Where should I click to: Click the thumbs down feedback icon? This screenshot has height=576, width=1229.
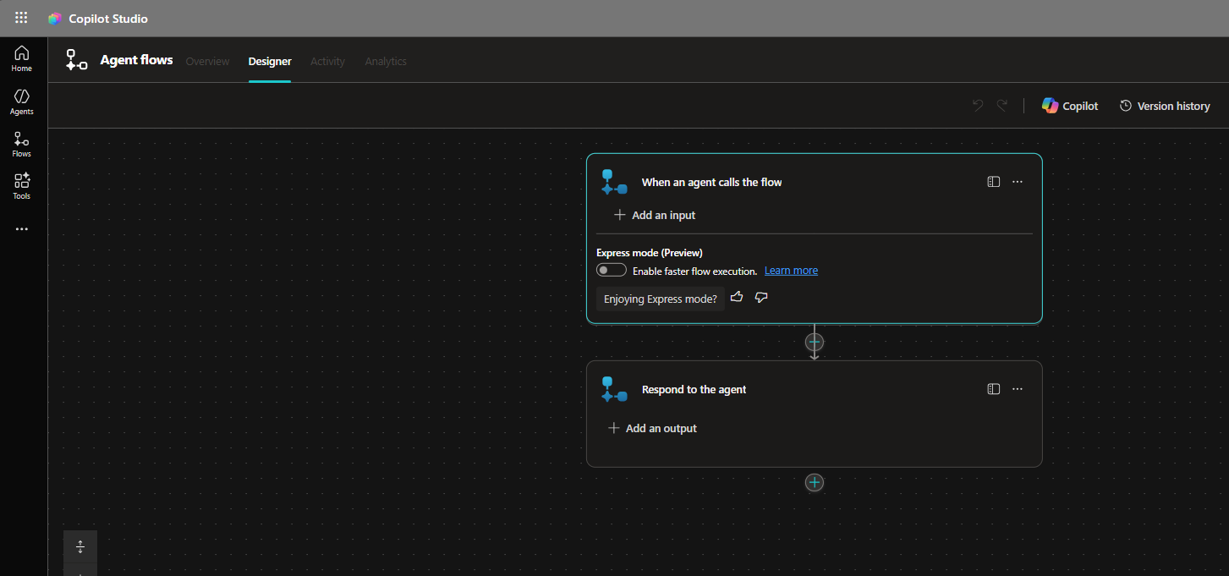tap(761, 298)
